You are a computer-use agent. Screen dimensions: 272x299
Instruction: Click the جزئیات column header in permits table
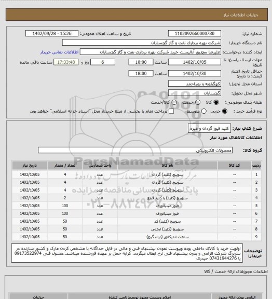coord(38,297)
